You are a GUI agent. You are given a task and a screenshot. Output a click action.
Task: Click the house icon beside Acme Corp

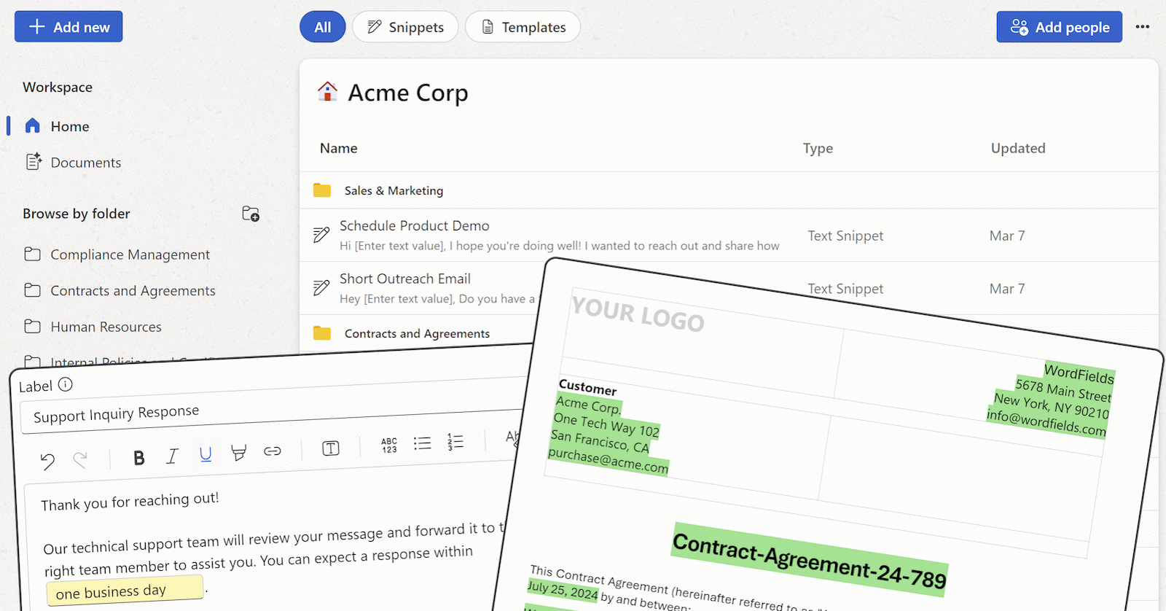point(327,91)
